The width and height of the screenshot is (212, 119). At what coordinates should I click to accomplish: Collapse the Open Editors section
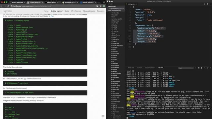tap(112, 7)
